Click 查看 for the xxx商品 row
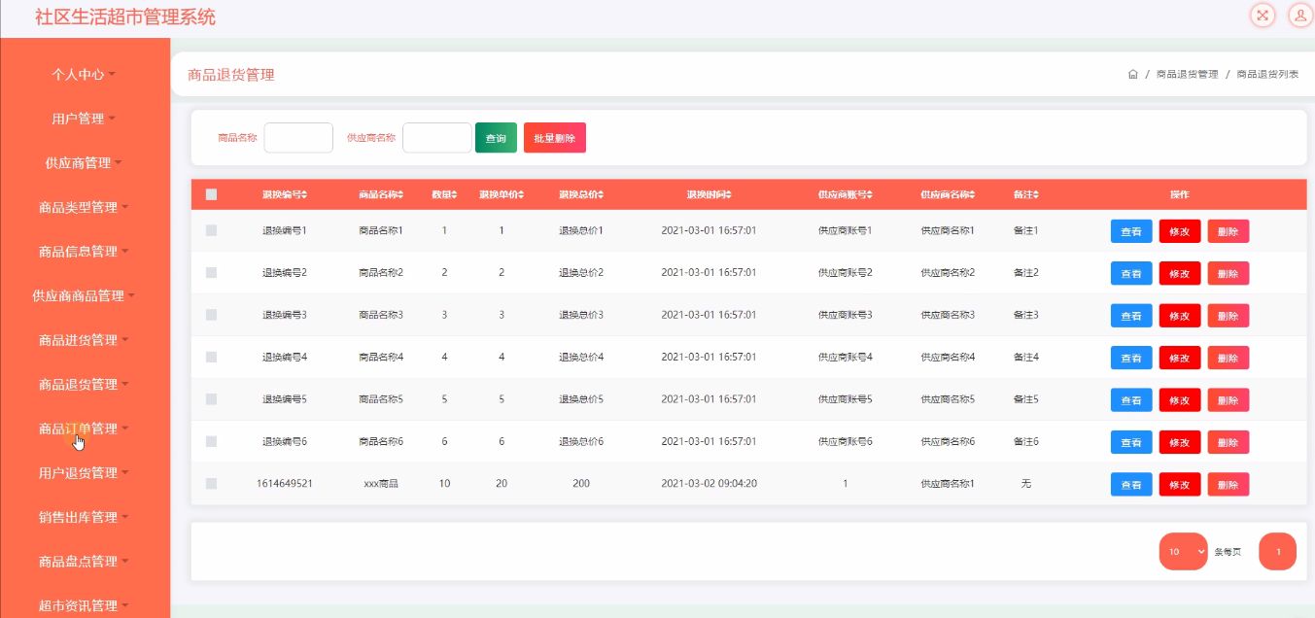 click(x=1131, y=484)
